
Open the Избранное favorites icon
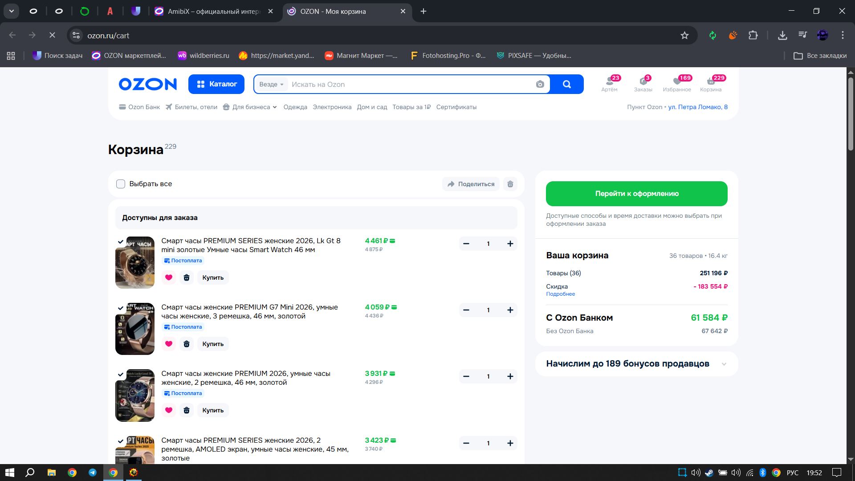(x=677, y=84)
